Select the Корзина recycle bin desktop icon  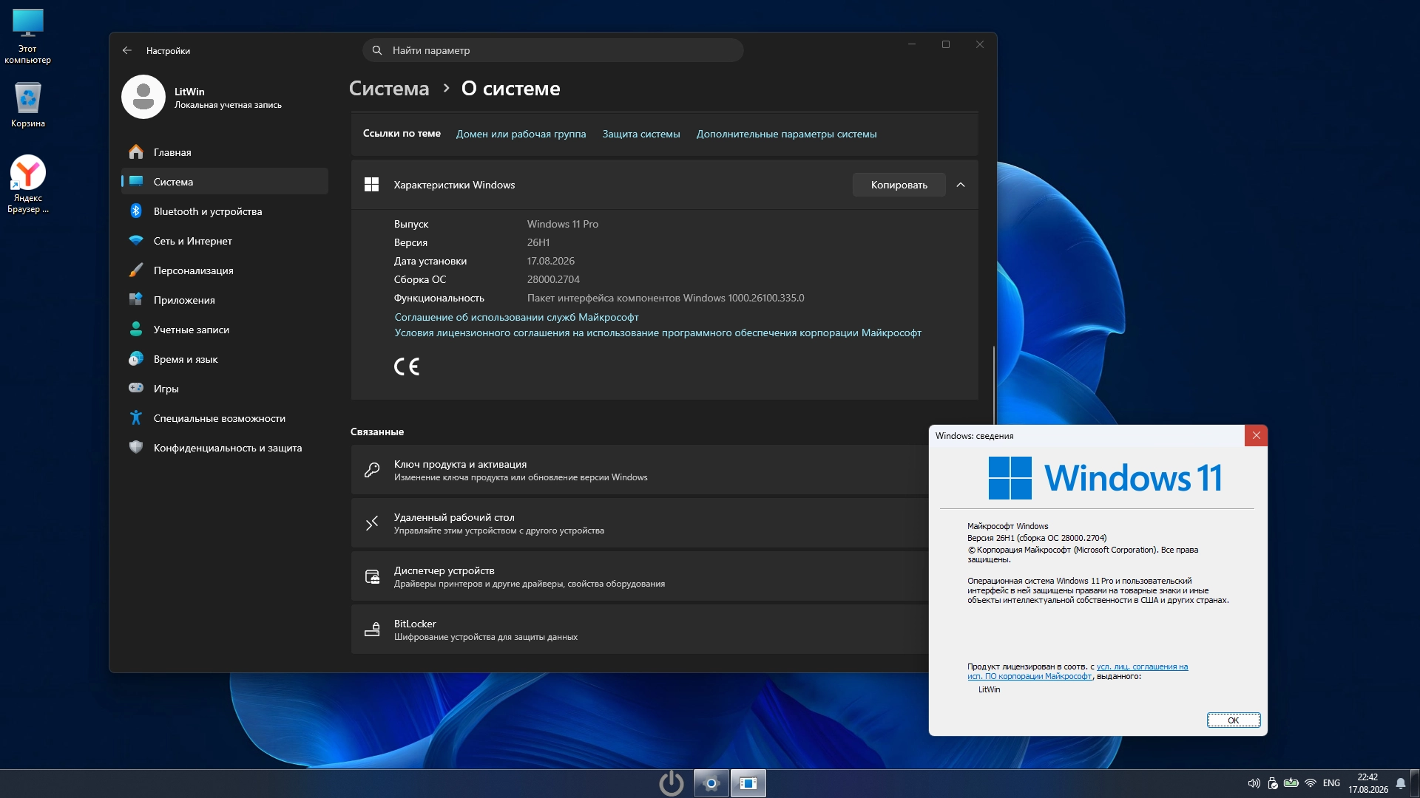[x=28, y=104]
